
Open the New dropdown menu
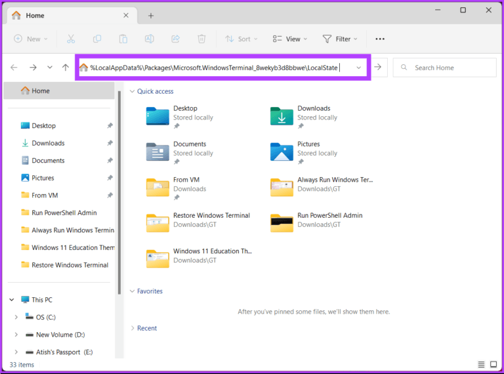31,39
